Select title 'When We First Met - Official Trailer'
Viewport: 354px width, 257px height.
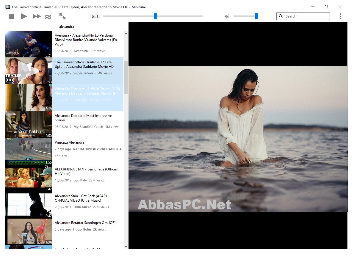point(87,91)
